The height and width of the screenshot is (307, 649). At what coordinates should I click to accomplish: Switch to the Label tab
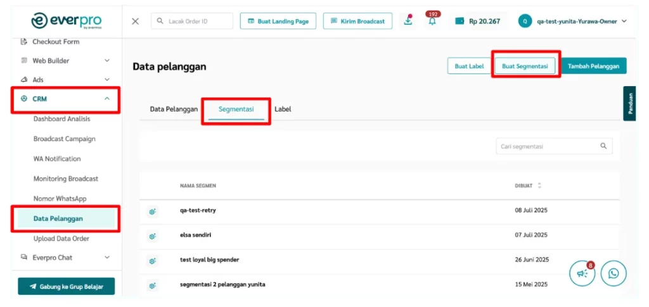283,109
